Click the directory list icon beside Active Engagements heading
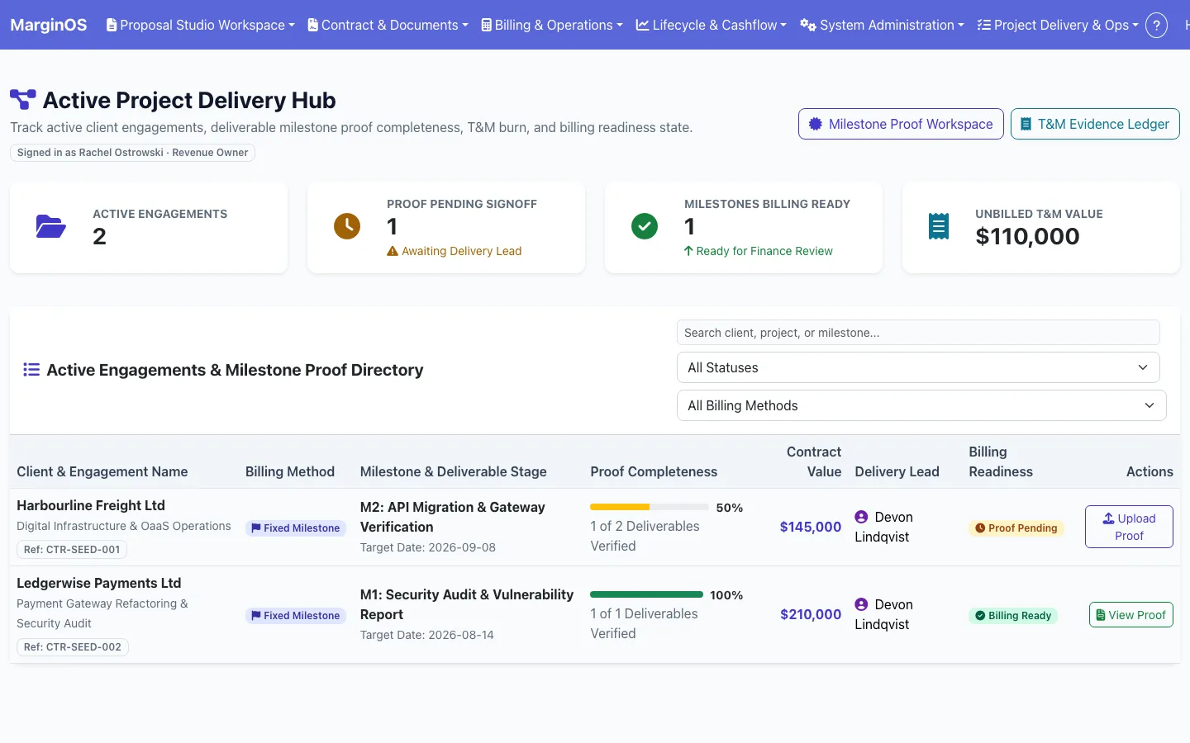This screenshot has height=743, width=1190. click(x=31, y=370)
